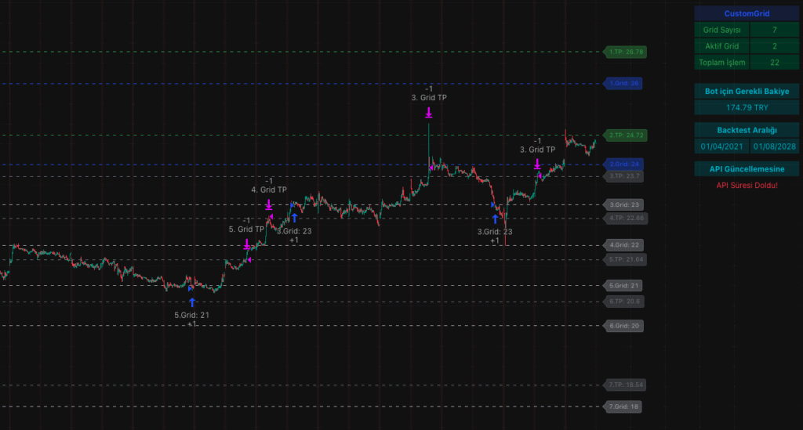Click the 6.Grid: 20 level label
803x430 pixels.
[x=625, y=326]
